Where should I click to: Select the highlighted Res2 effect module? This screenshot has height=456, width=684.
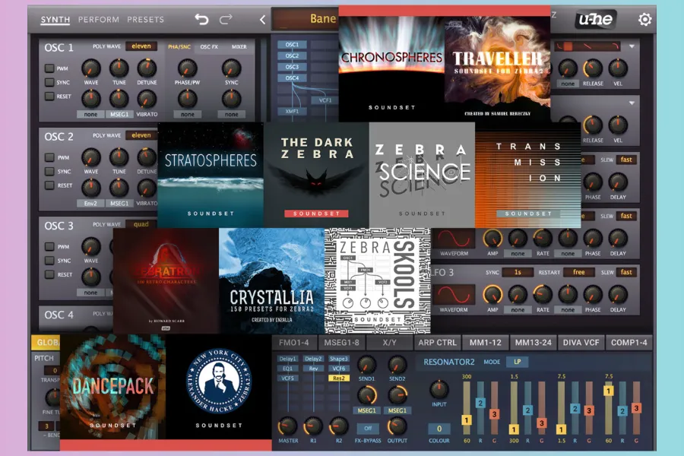coord(338,378)
